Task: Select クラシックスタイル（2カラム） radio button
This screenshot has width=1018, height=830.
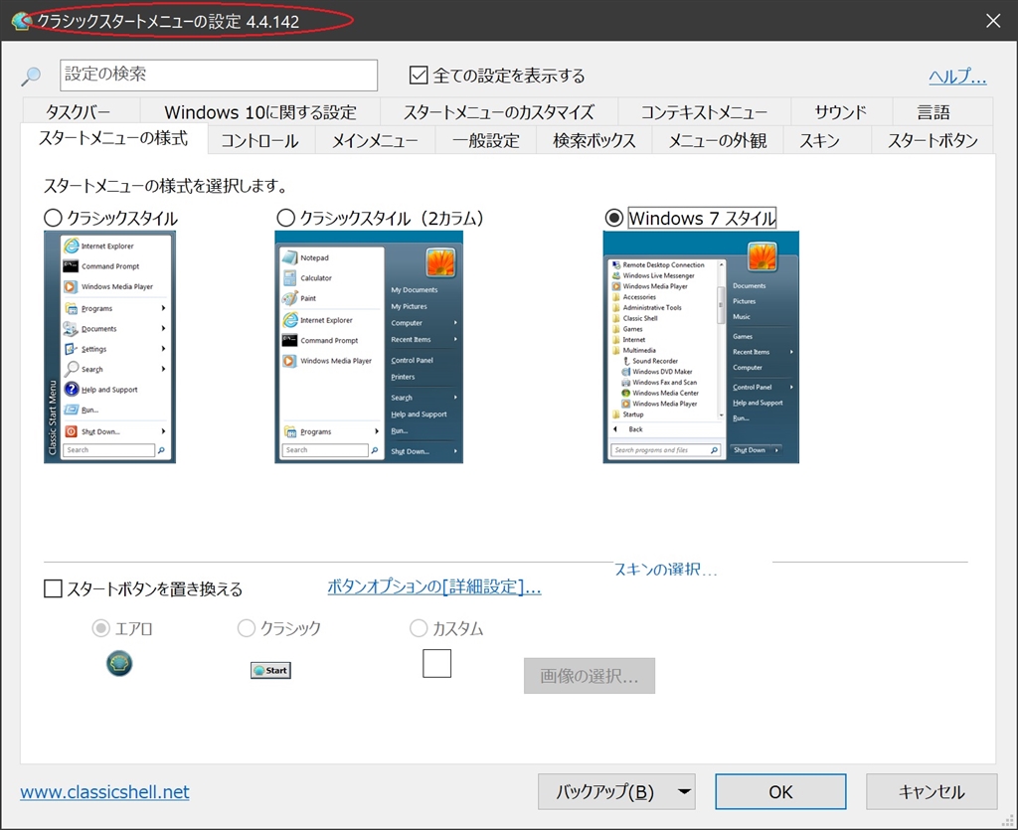Action: point(285,218)
